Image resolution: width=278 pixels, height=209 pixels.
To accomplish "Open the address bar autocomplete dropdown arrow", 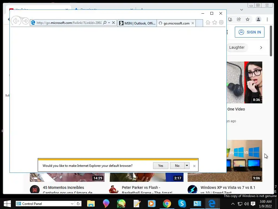I will click(109, 23).
